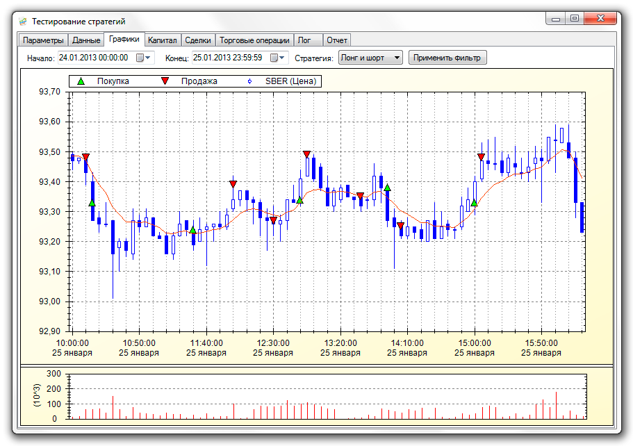Click the SBER price marker in legend

pos(249,81)
